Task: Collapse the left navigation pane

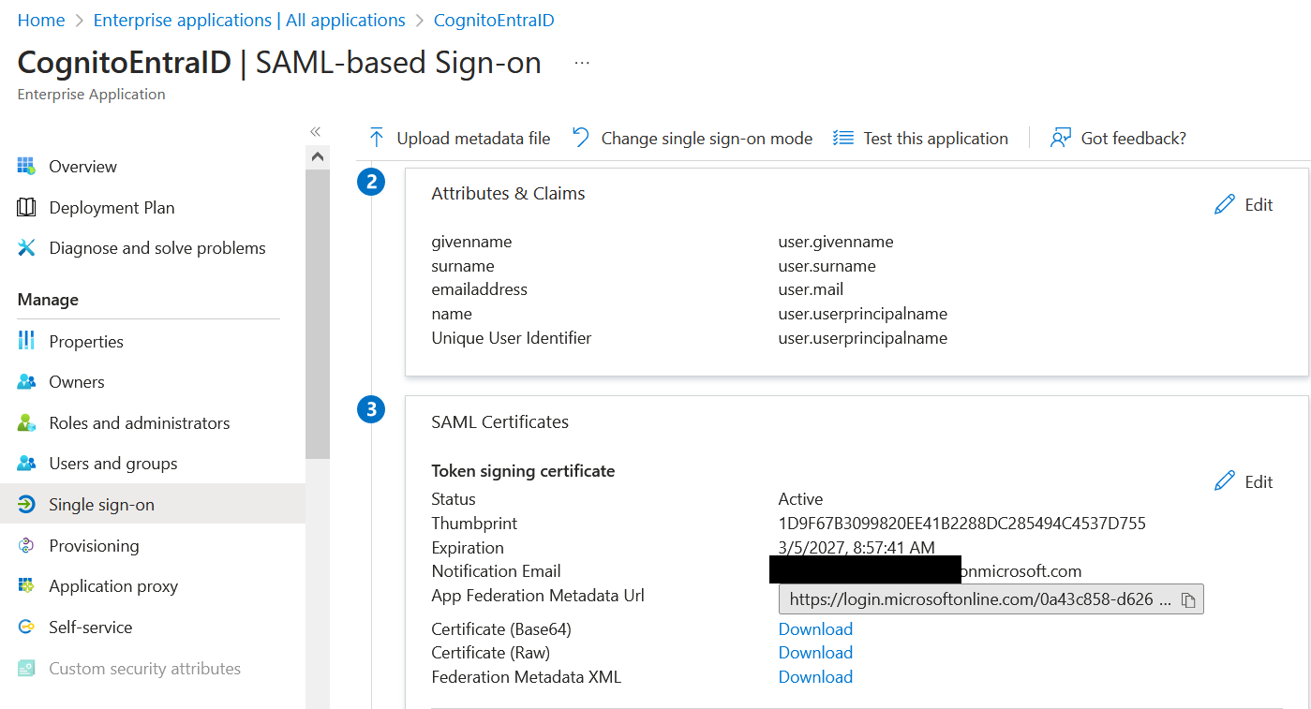Action: coord(315,131)
